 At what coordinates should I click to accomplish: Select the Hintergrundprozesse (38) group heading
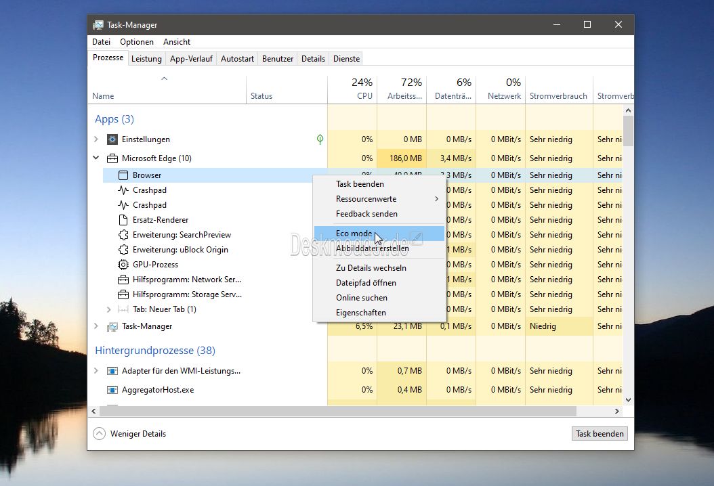155,351
